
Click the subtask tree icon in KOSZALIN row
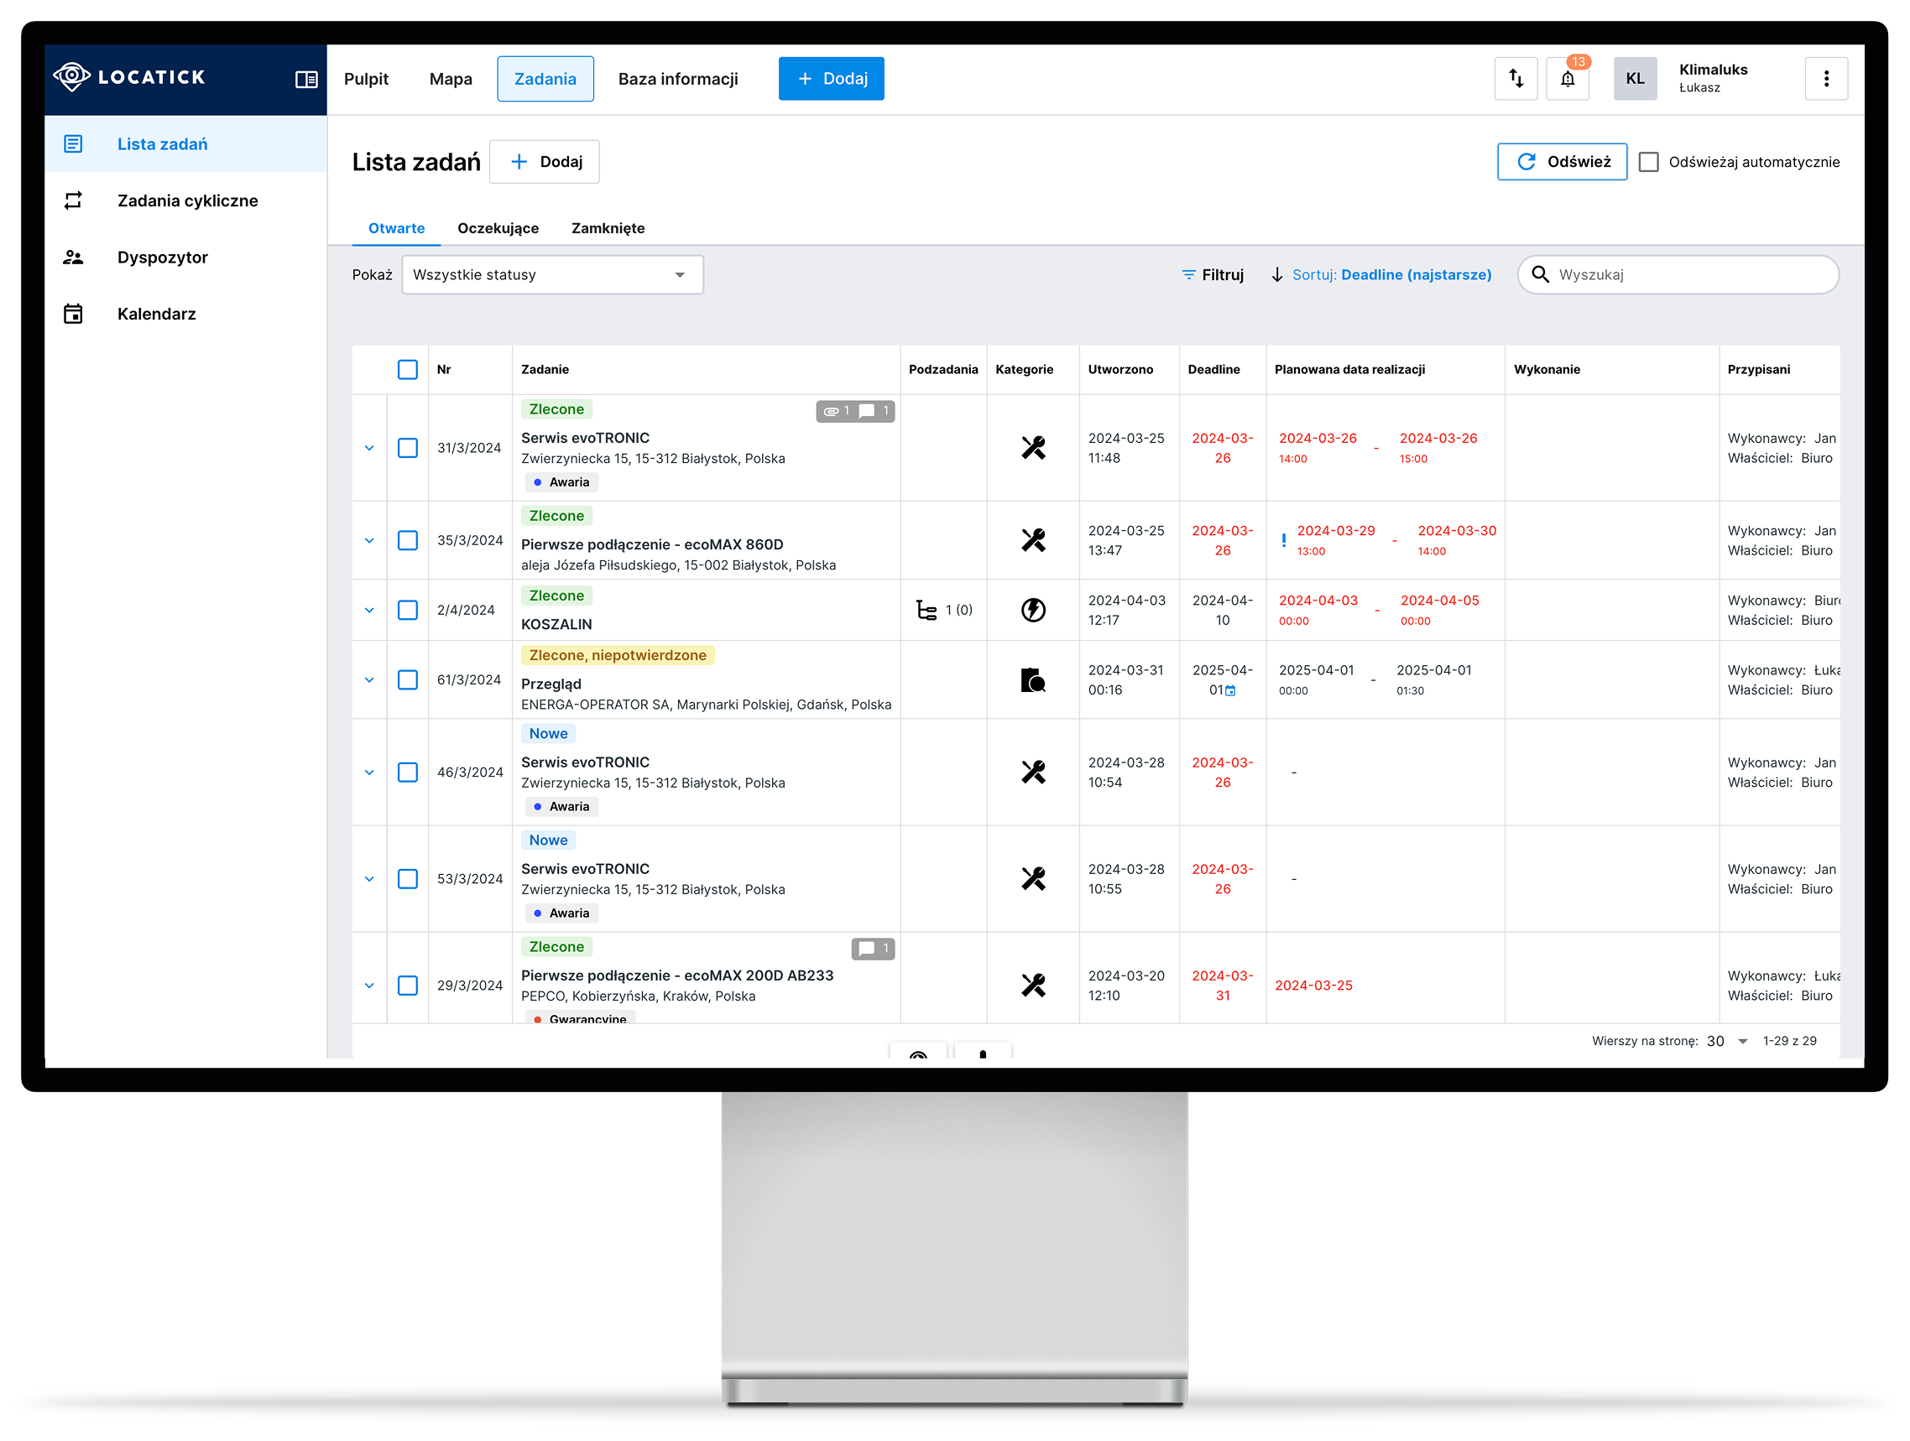pos(926,610)
